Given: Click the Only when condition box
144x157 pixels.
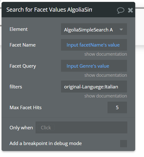Looking at the screenshot, I should [81, 127].
